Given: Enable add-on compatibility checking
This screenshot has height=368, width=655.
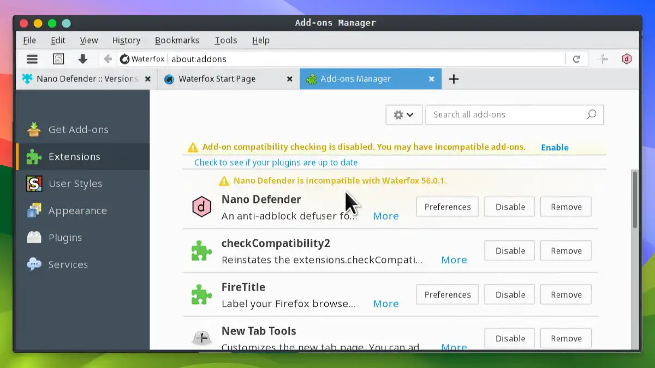Looking at the screenshot, I should pyautogui.click(x=555, y=147).
